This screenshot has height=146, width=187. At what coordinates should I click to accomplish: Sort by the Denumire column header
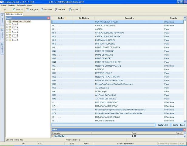tap(129, 18)
